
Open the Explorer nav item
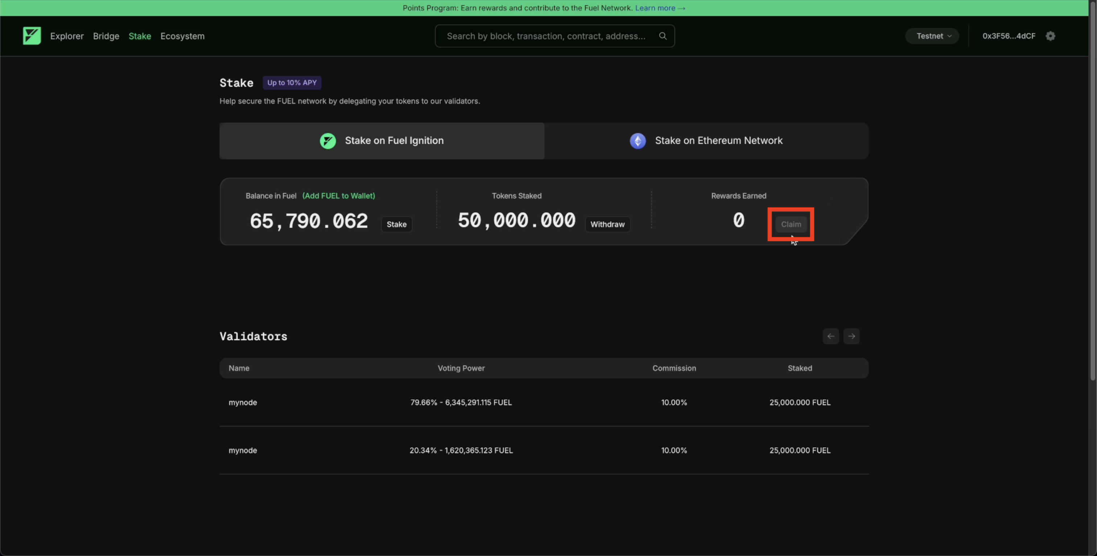(67, 36)
